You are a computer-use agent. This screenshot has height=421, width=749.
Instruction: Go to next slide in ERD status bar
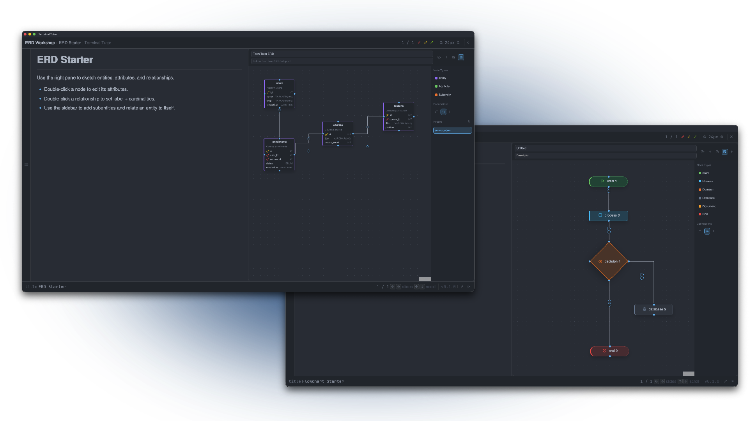coord(398,287)
